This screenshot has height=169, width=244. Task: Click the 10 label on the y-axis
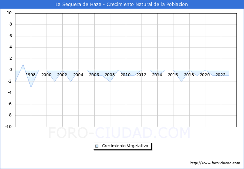pyautogui.click(x=9, y=13)
